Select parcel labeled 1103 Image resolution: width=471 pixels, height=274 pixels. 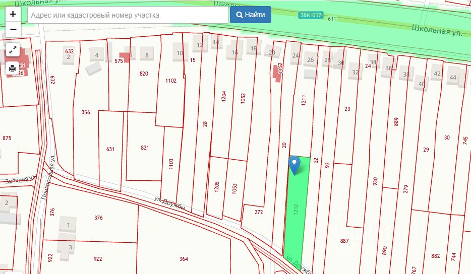tap(171, 164)
